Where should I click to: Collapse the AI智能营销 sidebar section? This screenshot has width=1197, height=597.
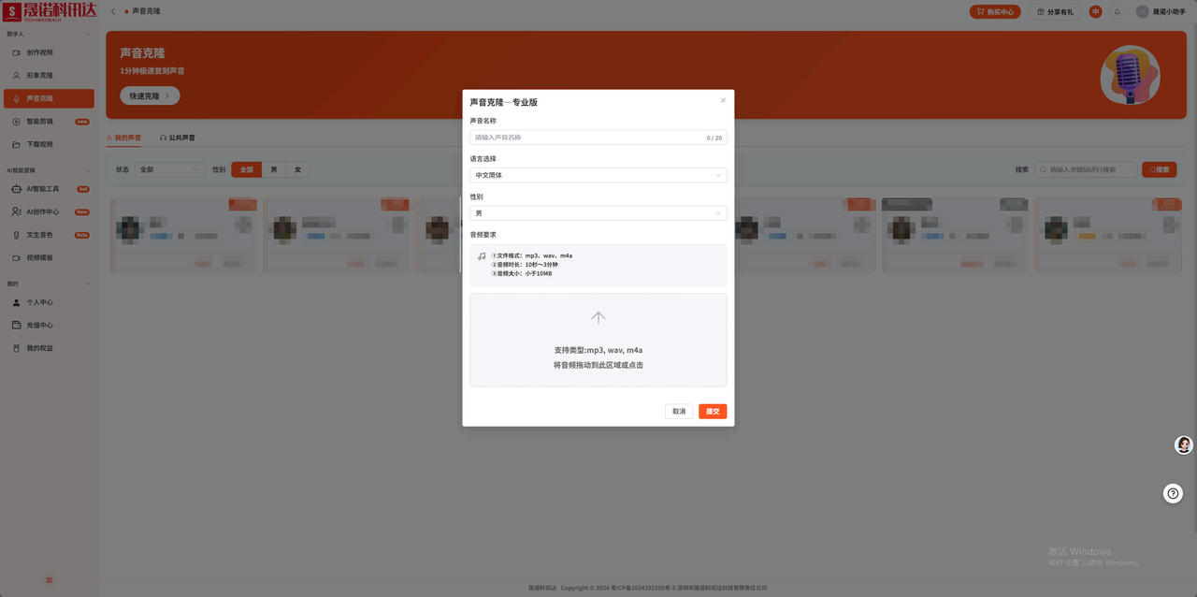88,170
